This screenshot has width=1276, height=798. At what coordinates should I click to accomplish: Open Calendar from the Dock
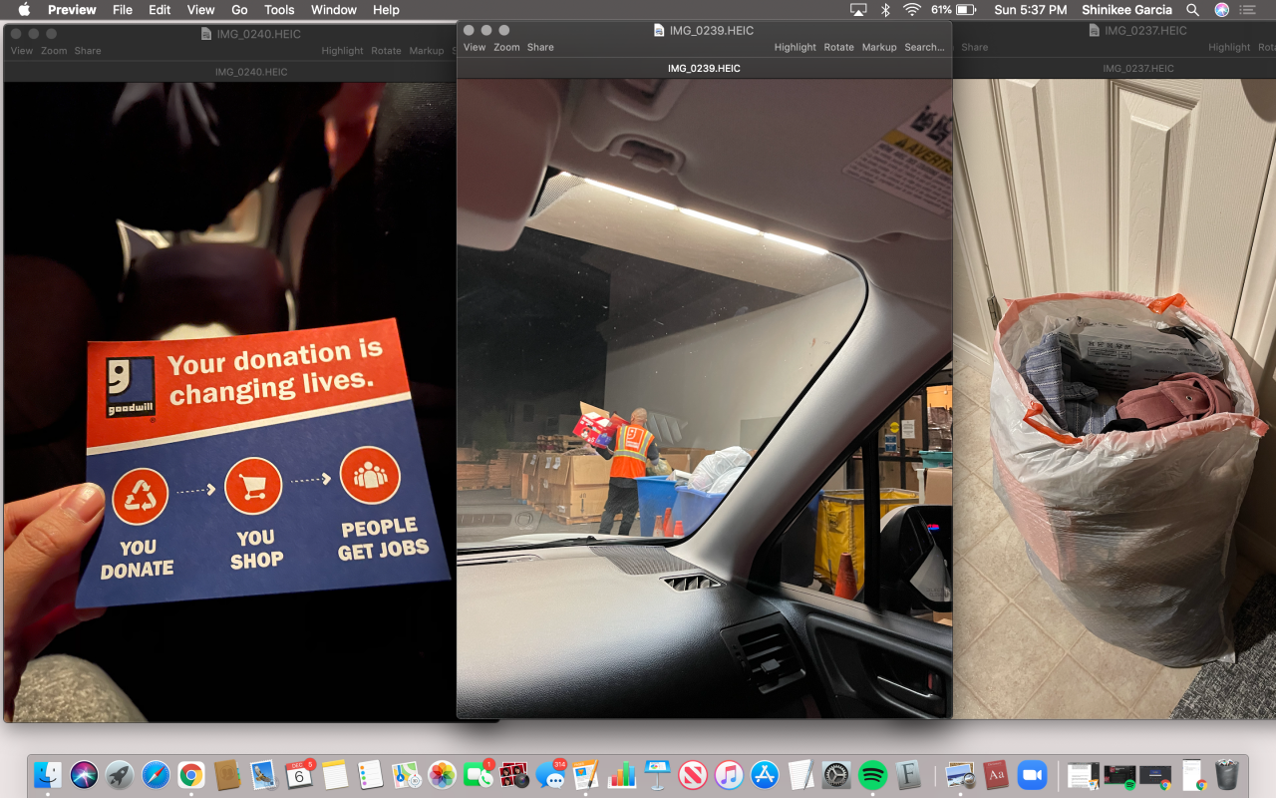(299, 774)
